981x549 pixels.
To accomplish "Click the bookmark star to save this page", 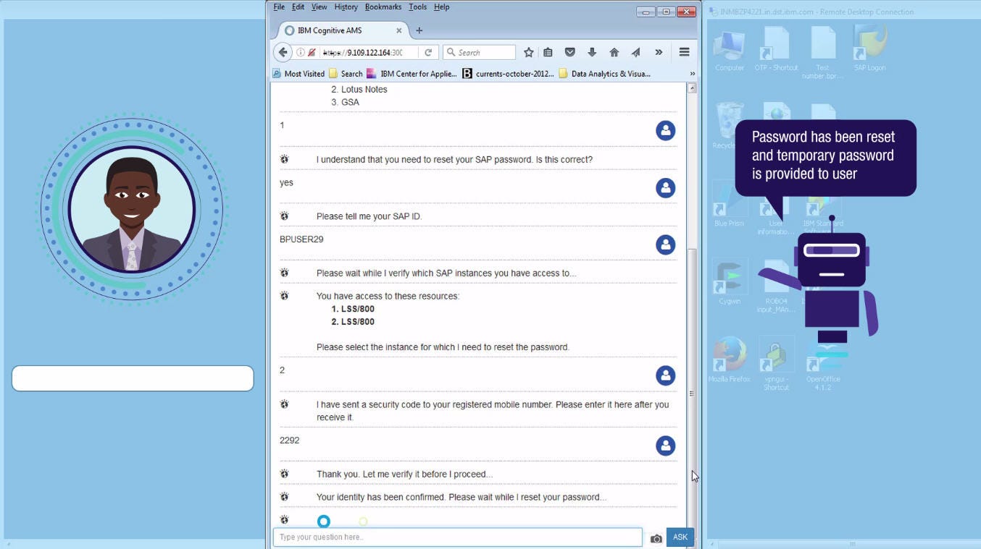I will click(528, 51).
